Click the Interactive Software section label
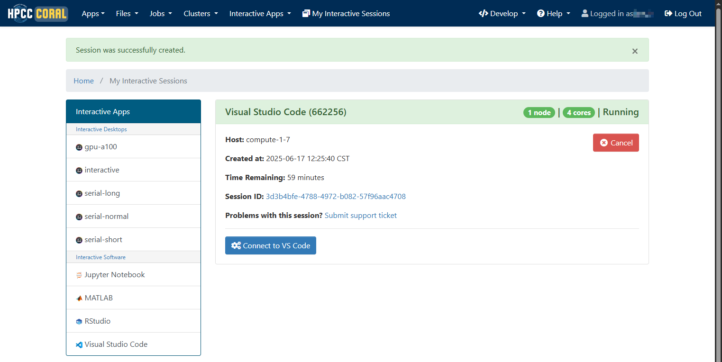This screenshot has width=722, height=362. (101, 257)
